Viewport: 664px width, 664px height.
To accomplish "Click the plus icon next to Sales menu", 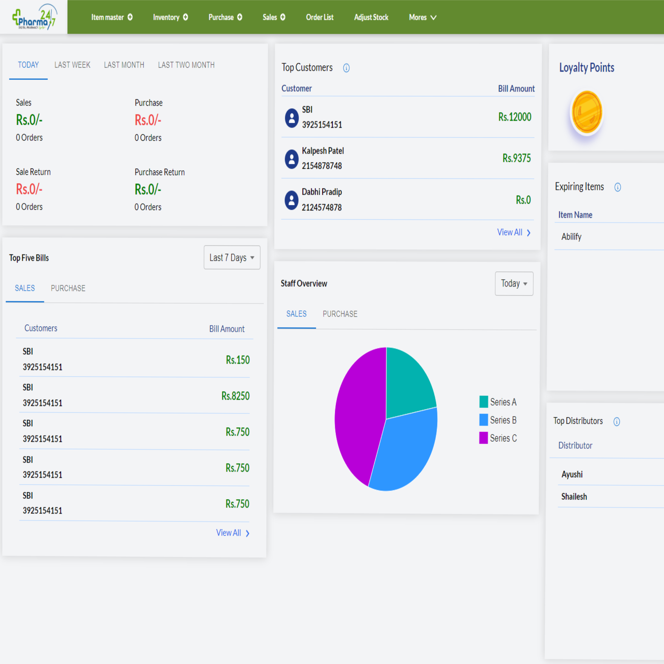I will pos(283,17).
